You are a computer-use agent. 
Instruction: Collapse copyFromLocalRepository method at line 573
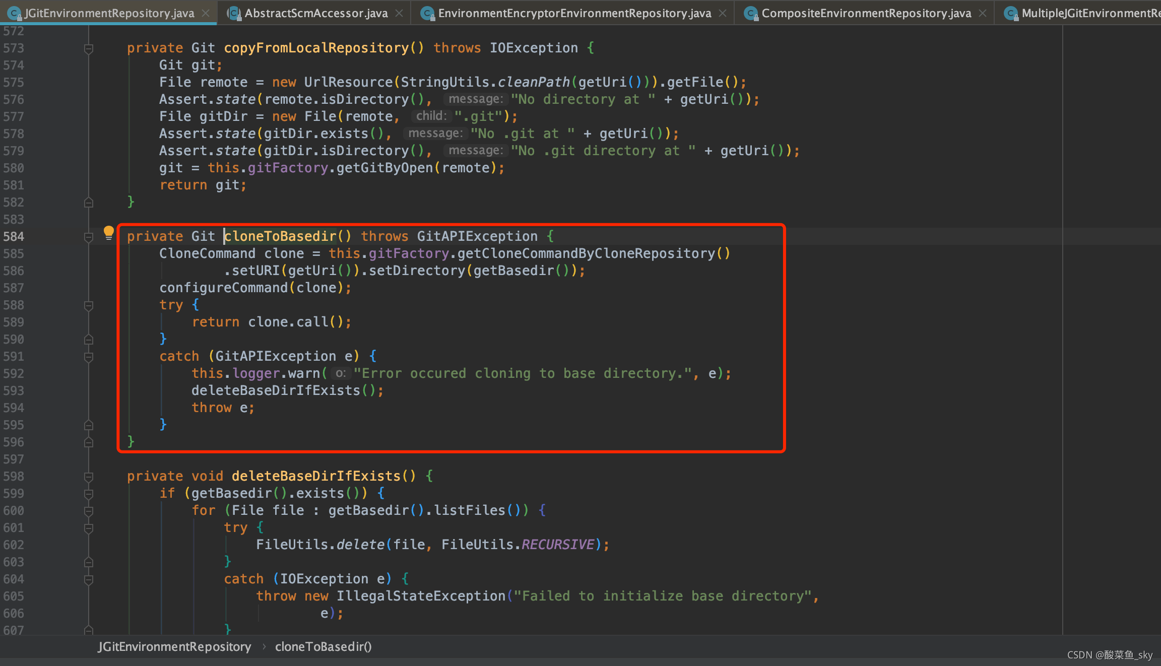click(x=89, y=49)
